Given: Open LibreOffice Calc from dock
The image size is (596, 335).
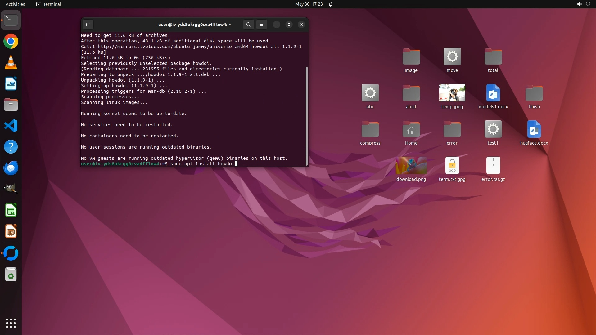Looking at the screenshot, I should click(x=11, y=211).
